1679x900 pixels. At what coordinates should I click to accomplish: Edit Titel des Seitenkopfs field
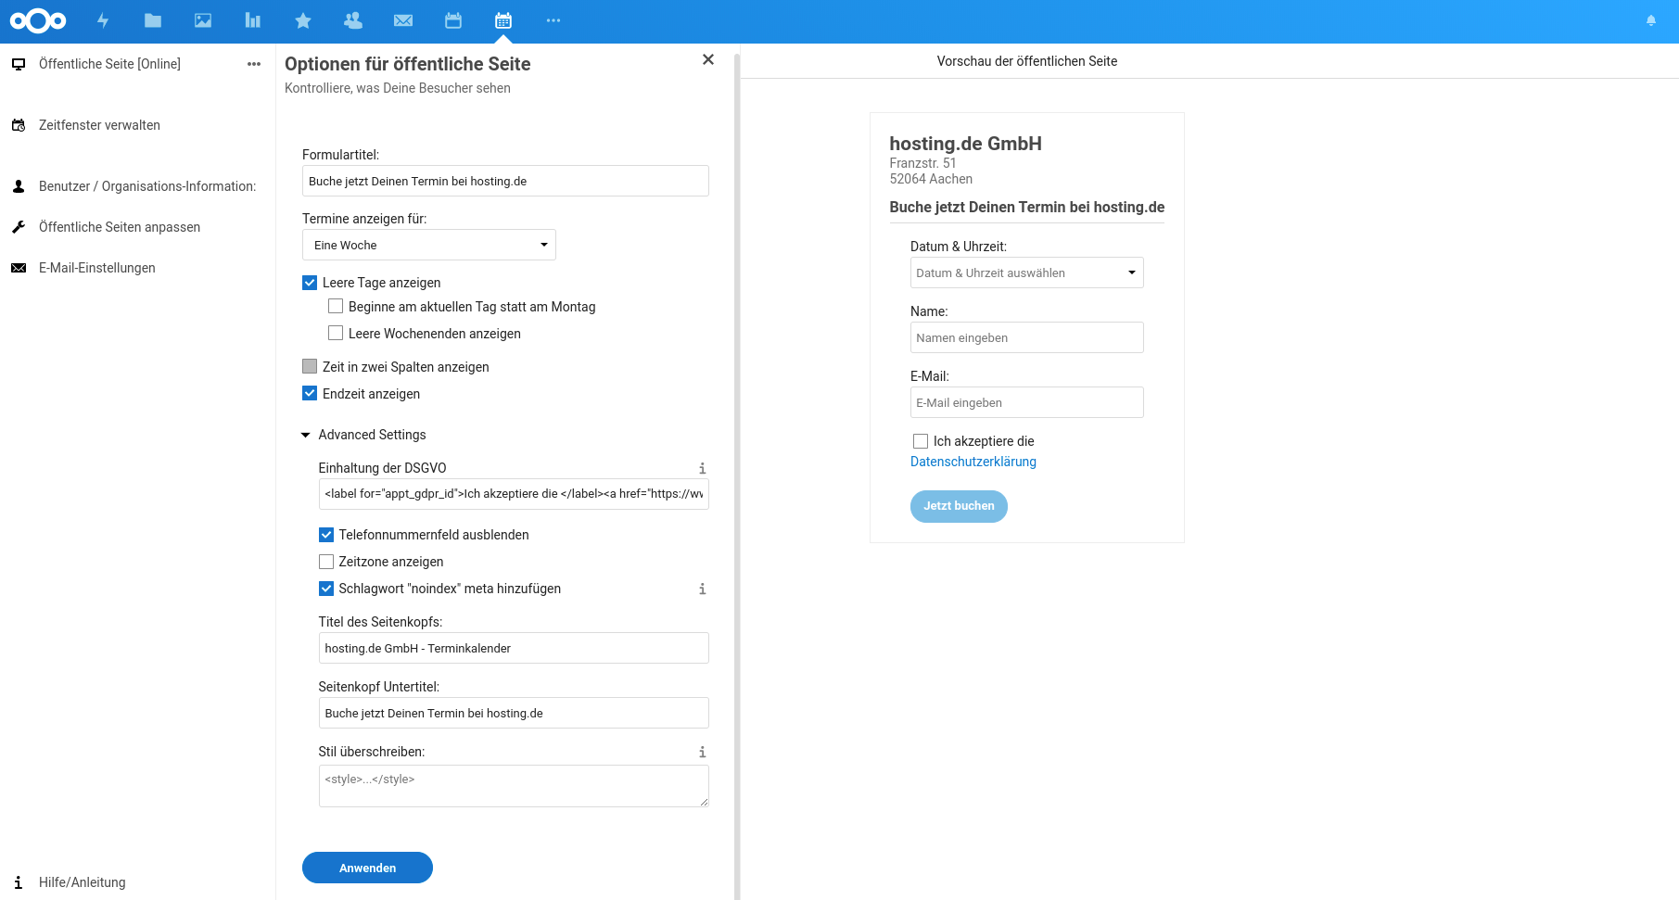coord(514,648)
